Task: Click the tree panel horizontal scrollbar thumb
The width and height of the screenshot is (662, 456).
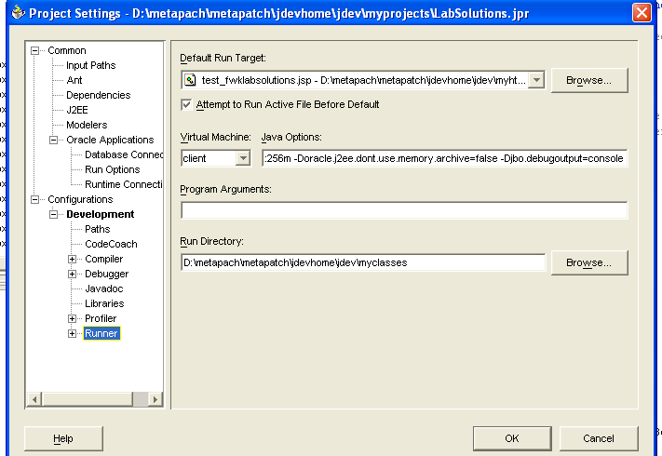Action: 88,399
